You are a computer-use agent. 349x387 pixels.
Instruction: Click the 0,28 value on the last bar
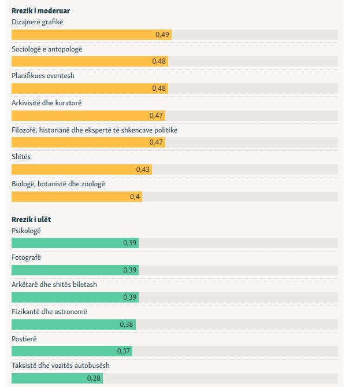pyautogui.click(x=94, y=378)
